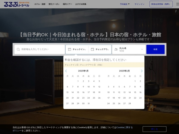The width and height of the screenshot is (179, 134).
Task: Click the check-in calendar icon
Action: [x=70, y=49]
